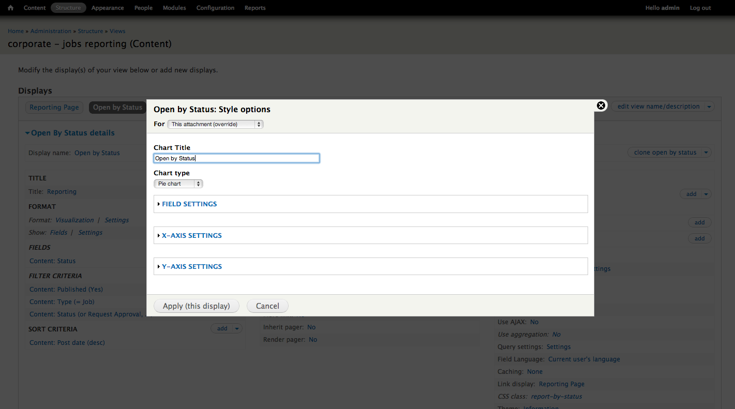Open the Appearance admin menu
The width and height of the screenshot is (735, 409).
pos(108,8)
